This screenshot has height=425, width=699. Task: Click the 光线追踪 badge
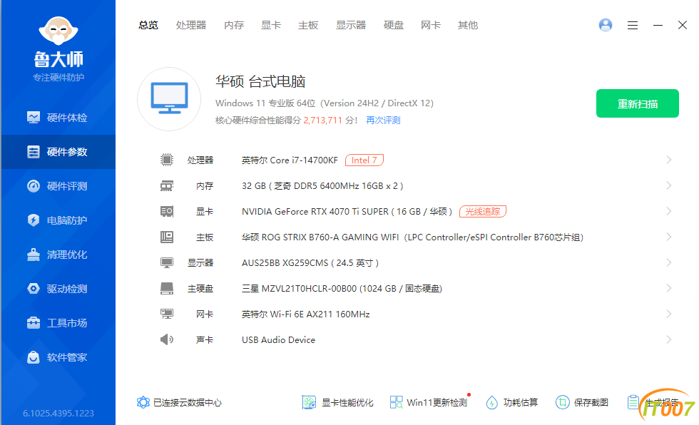[483, 211]
